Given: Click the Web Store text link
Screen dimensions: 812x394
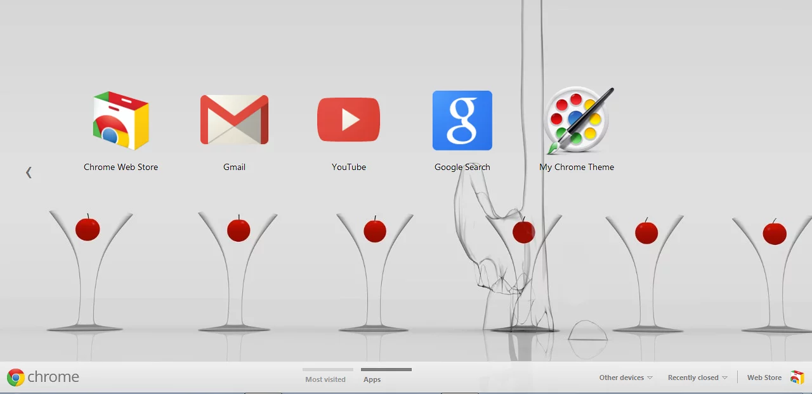Looking at the screenshot, I should coord(764,378).
